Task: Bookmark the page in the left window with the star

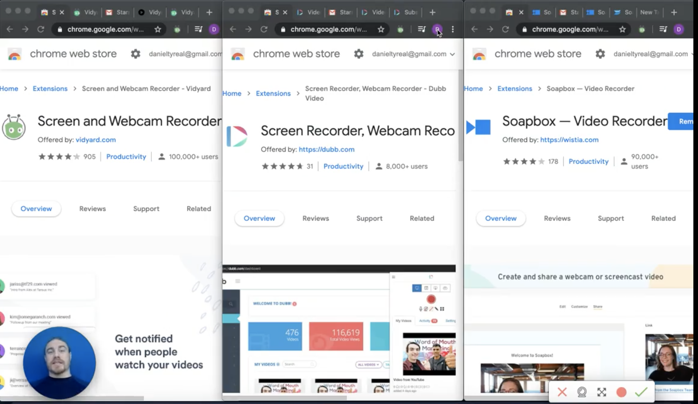Action: tap(158, 29)
